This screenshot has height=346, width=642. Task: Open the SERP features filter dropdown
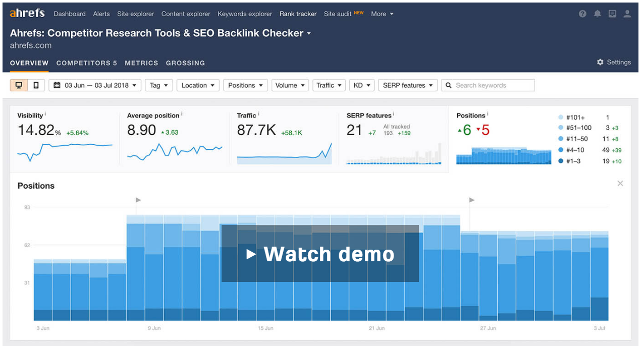tap(408, 85)
